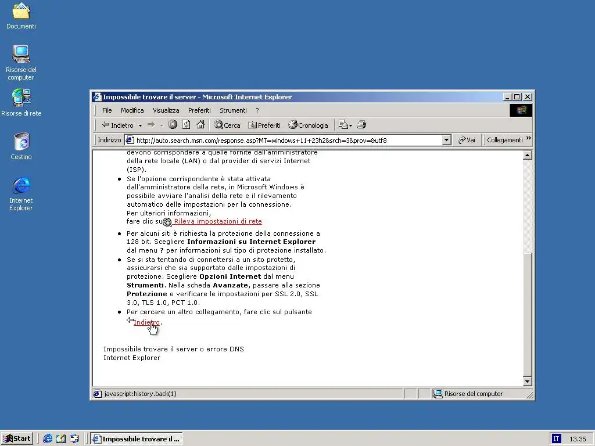Click the magnifier icon beside Rileva impostazioni
This screenshot has width=595, height=446.
point(167,222)
